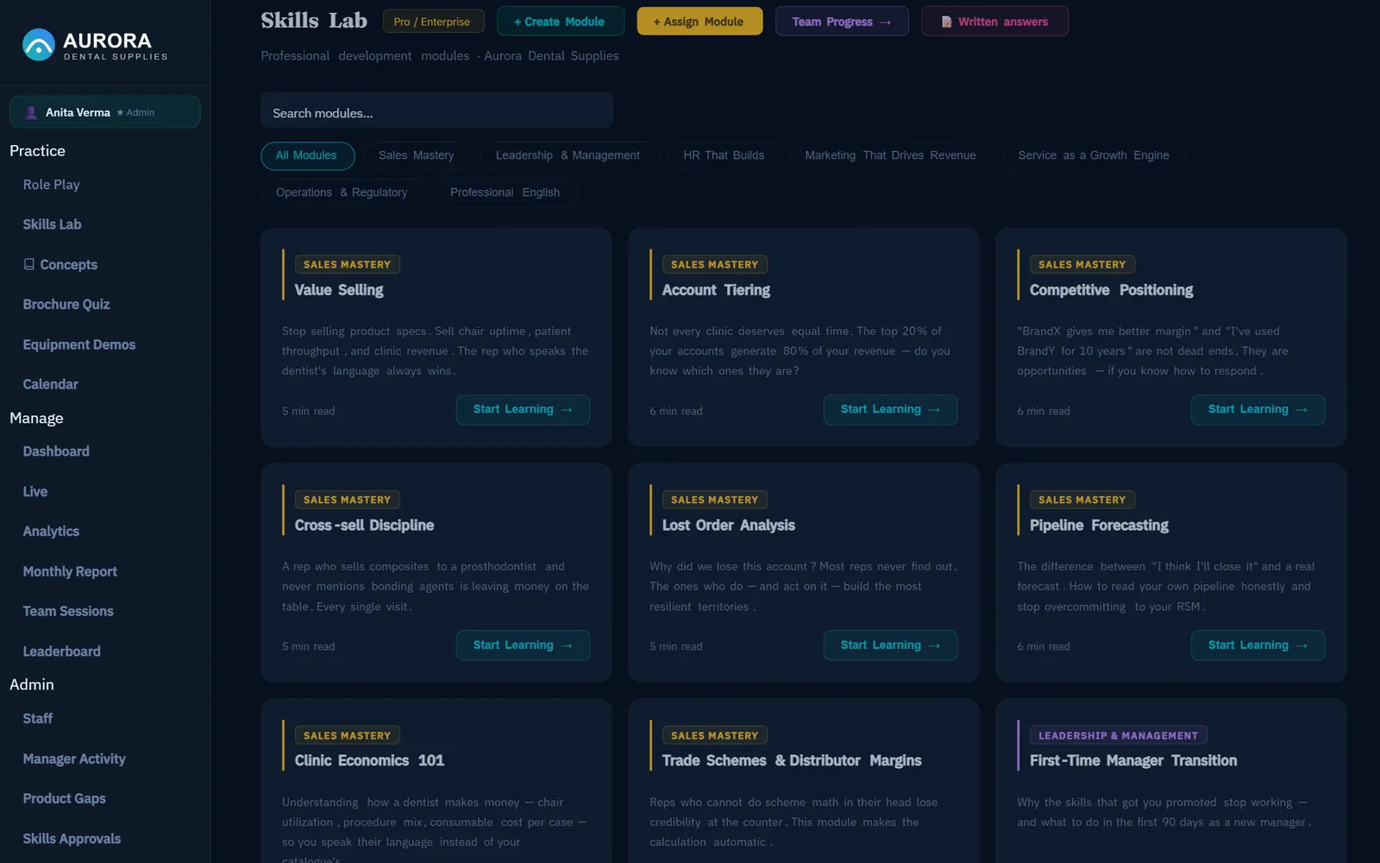Click the document icon on Written answers
Screen dimensions: 1380x863
point(946,22)
